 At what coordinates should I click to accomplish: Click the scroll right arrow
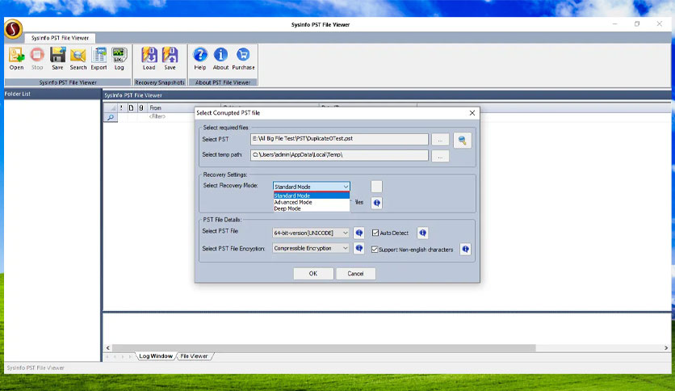666,348
